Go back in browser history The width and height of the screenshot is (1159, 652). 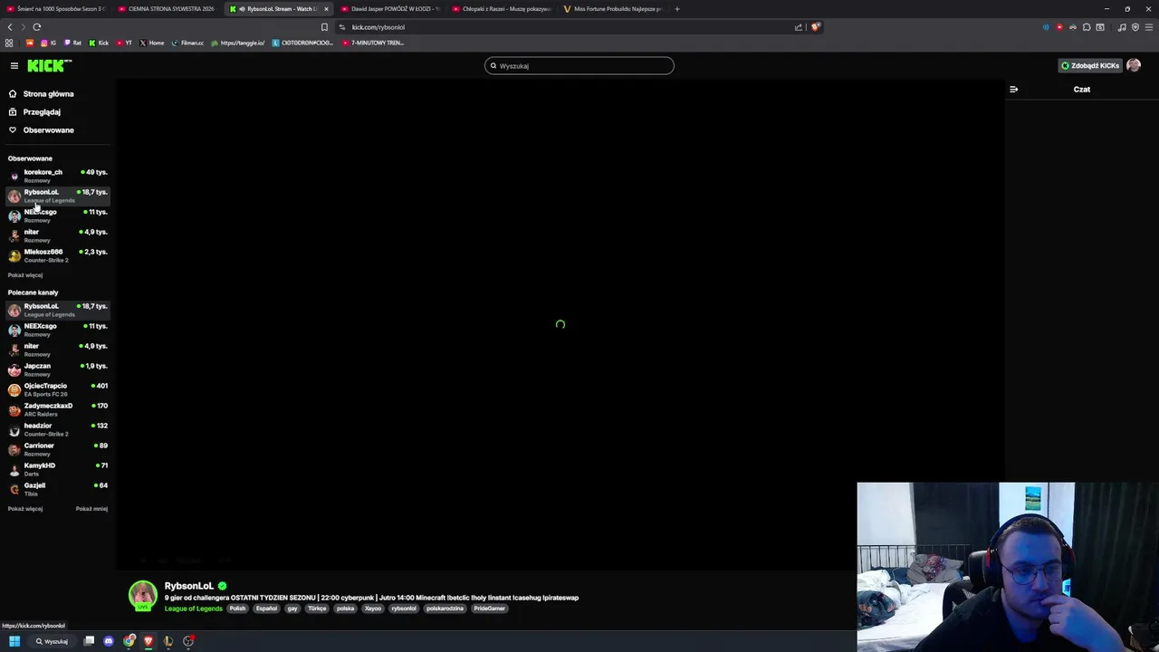[10, 27]
